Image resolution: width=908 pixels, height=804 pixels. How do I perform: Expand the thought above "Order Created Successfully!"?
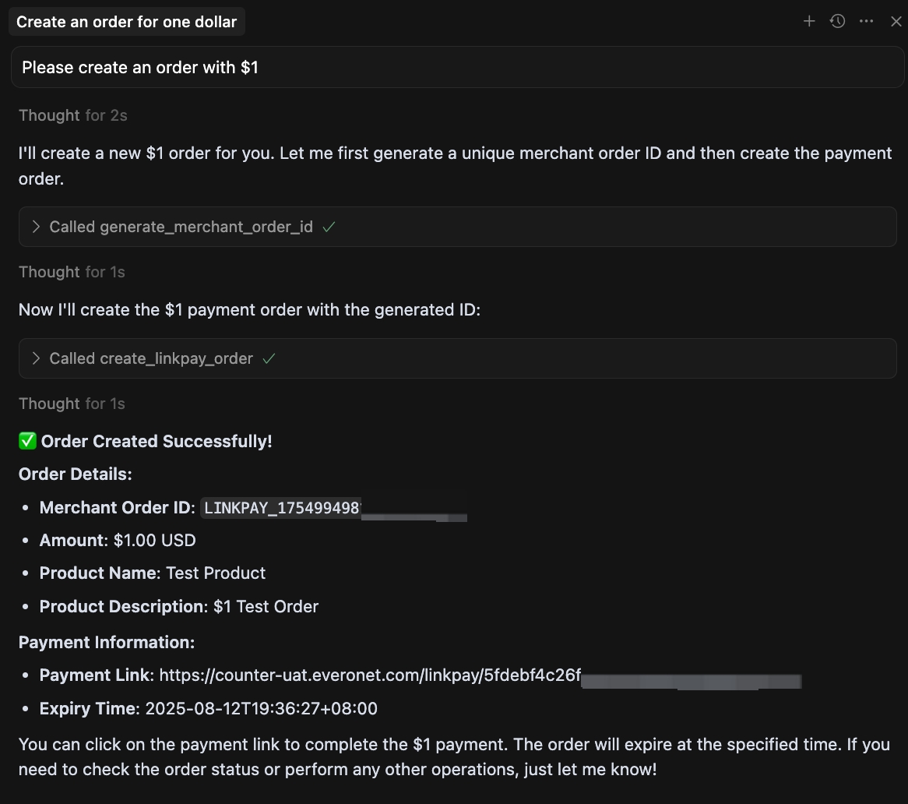pos(72,404)
